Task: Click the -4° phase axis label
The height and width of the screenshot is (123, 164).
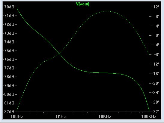Action: [157, 45]
